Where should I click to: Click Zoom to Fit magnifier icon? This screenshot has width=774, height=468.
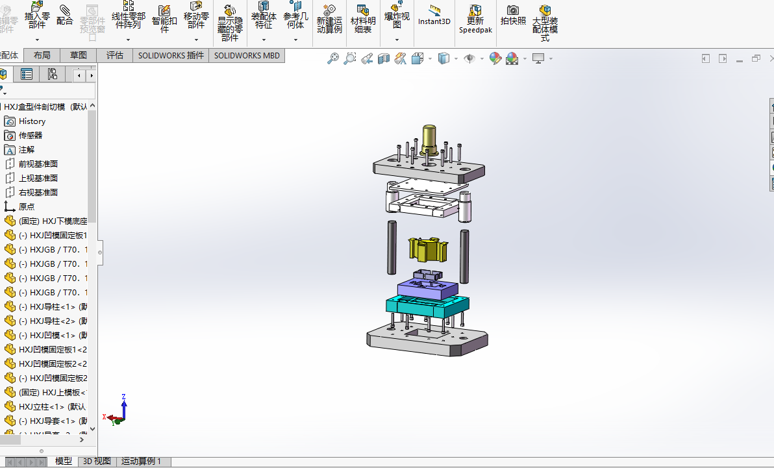tap(333, 59)
